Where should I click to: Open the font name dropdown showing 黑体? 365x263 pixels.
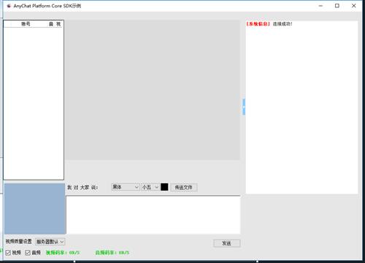[126, 187]
